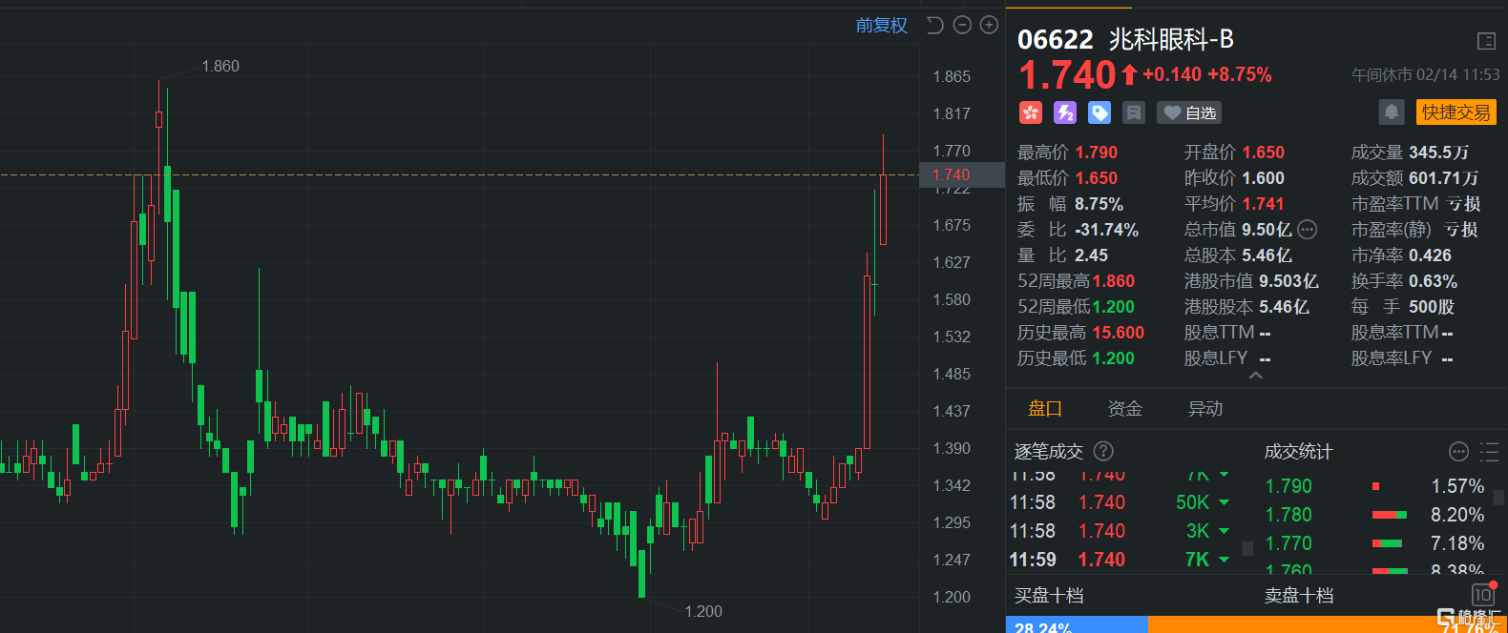
Task: Reset the chart view with the undo arrow
Action: click(935, 25)
